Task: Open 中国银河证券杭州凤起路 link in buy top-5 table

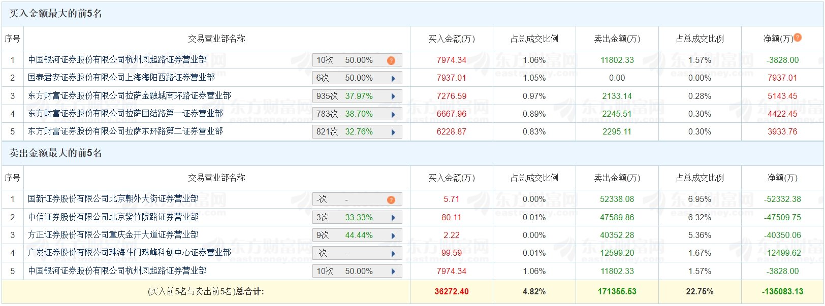Action: tap(117, 60)
